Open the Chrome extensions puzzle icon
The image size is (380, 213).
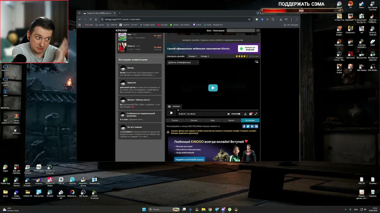(273, 20)
